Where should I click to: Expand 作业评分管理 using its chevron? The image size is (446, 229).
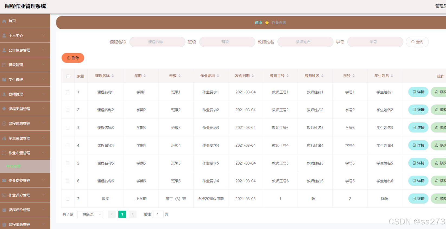[43, 195]
